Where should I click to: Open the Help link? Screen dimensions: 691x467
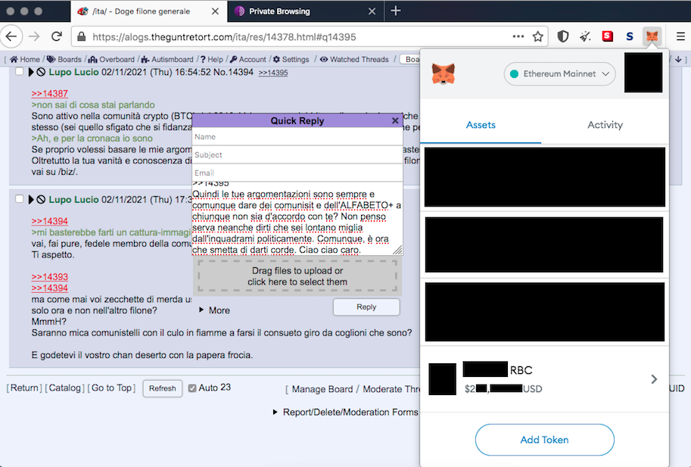click(x=212, y=60)
